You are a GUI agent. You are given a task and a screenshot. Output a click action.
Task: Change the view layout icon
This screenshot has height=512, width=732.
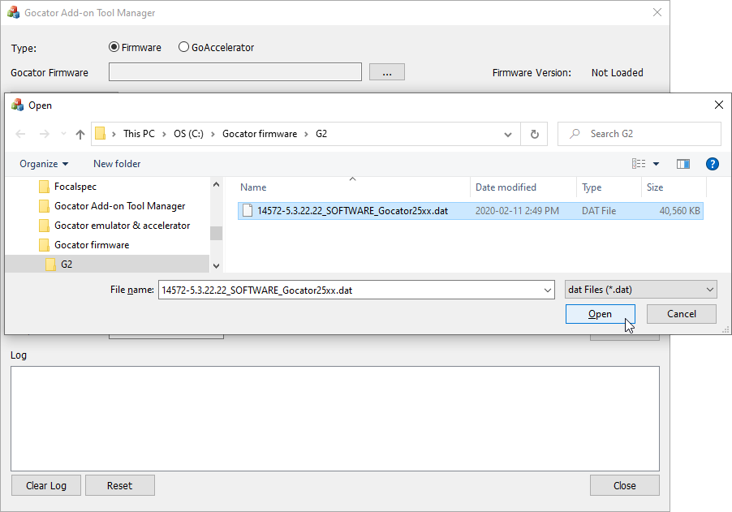pos(639,164)
